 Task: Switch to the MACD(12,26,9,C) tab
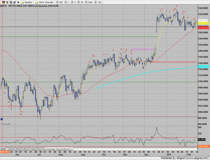[23, 149]
